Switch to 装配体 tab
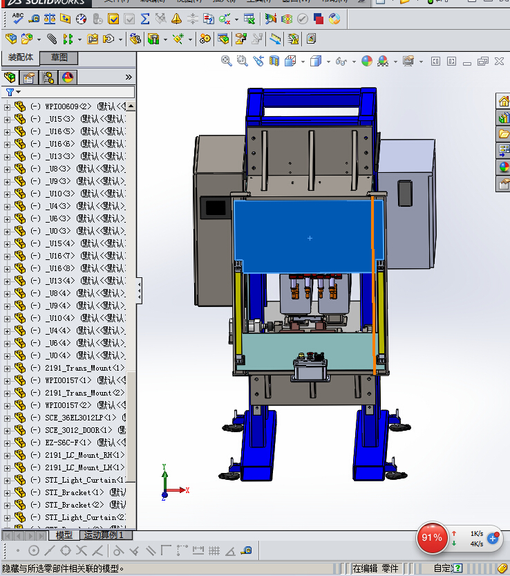This screenshot has width=510, height=576. tap(21, 57)
